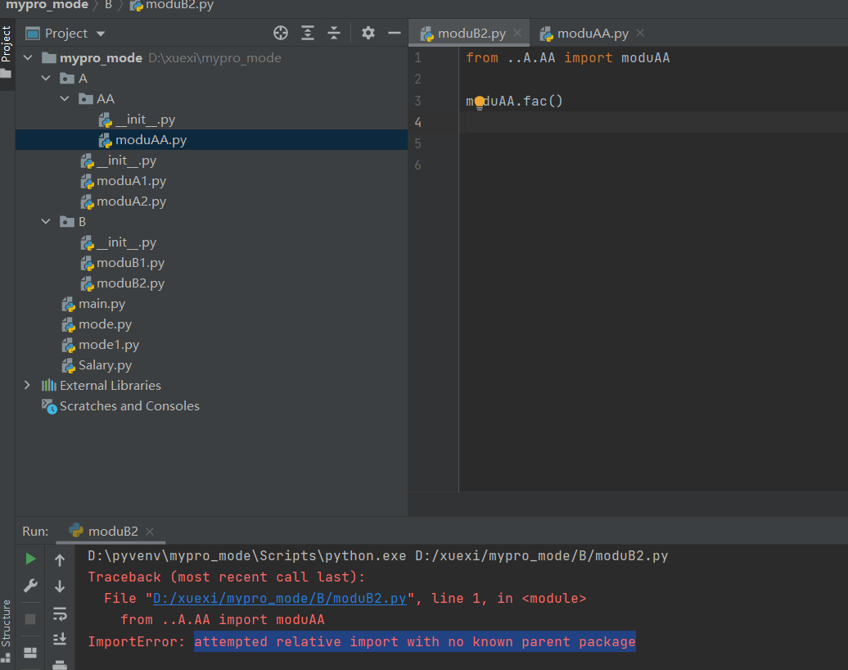848x670 pixels.
Task: Click the stop process square button
Action: 30,618
